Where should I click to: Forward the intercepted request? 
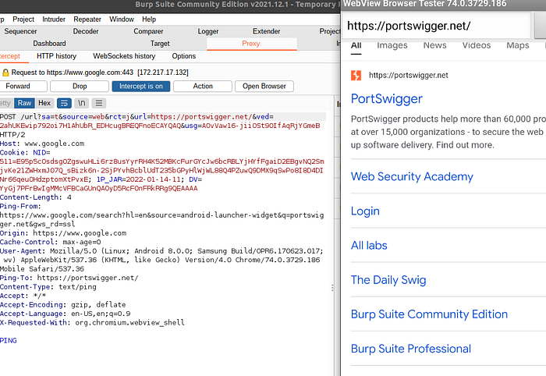click(x=22, y=86)
